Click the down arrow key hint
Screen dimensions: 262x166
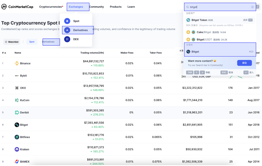[202, 72]
